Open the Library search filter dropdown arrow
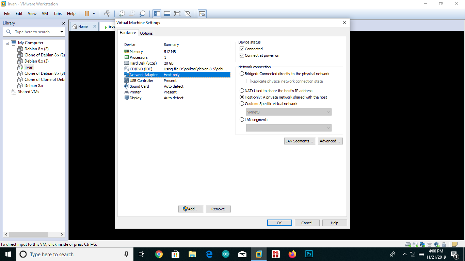 point(62,32)
